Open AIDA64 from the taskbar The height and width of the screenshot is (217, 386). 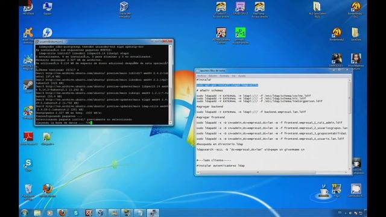(x=88, y=213)
